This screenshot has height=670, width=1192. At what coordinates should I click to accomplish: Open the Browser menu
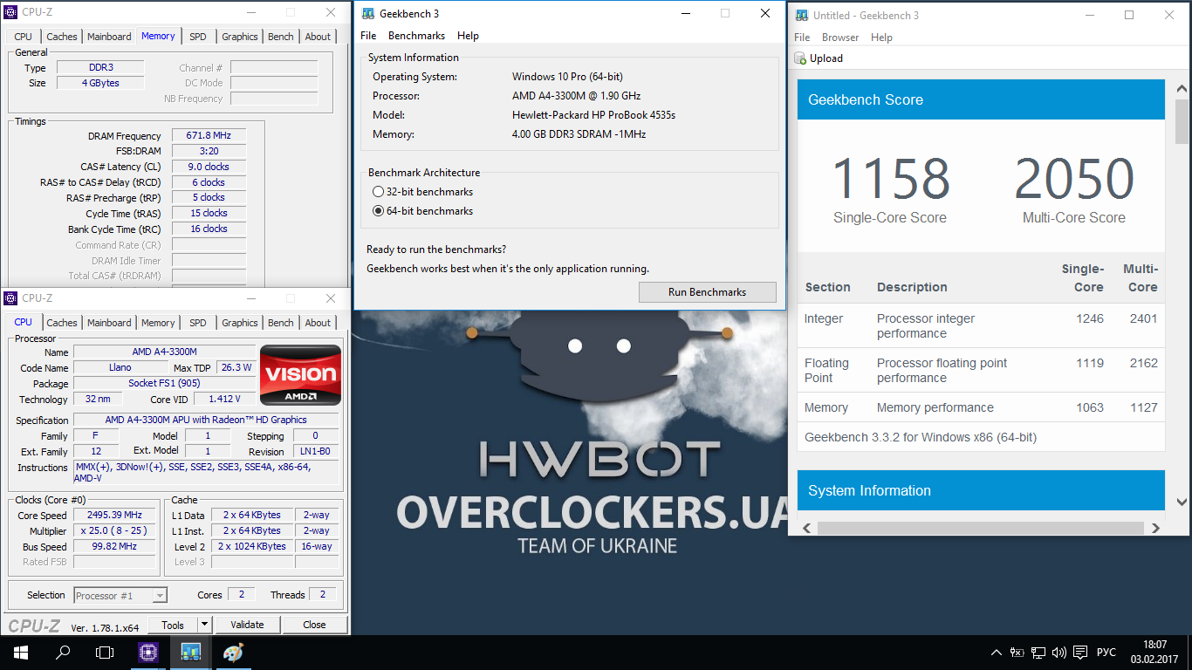[x=840, y=38]
